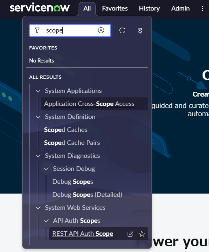The width and height of the screenshot is (209, 252).
Task: Collapse the System Web Services group
Action: click(38, 208)
